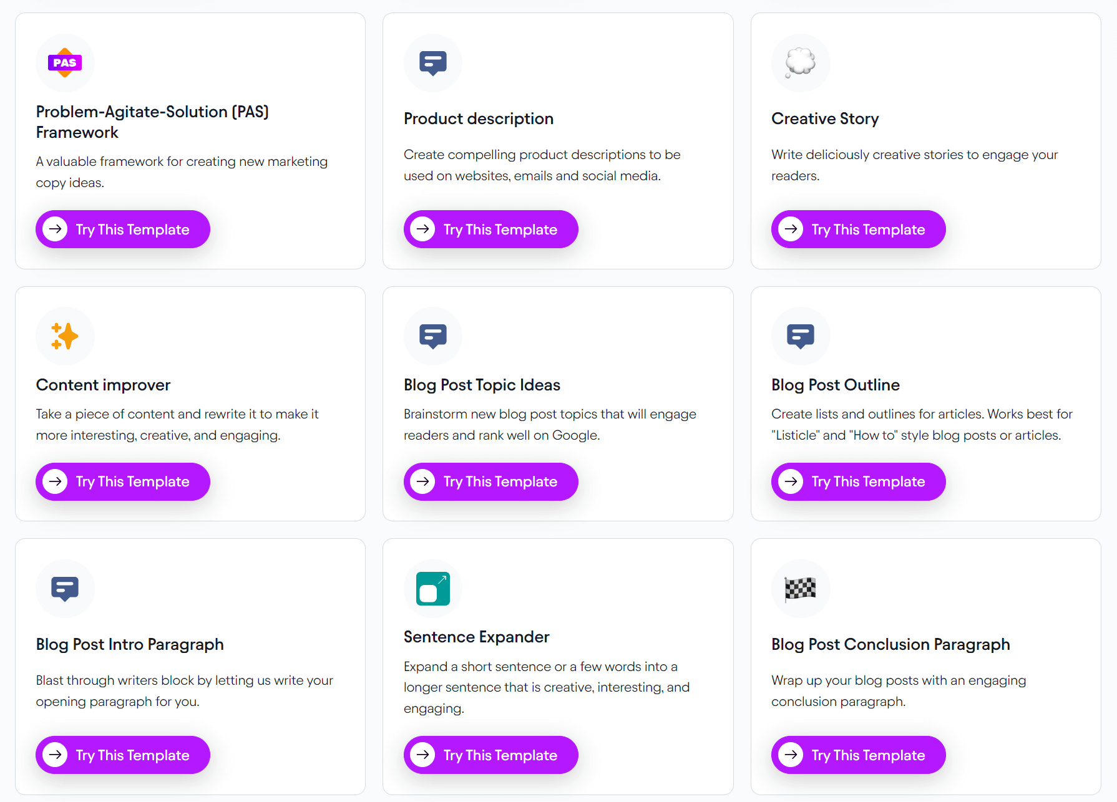Click 'Write deliciously creative stories' description
The image size is (1117, 802).
tap(915, 165)
